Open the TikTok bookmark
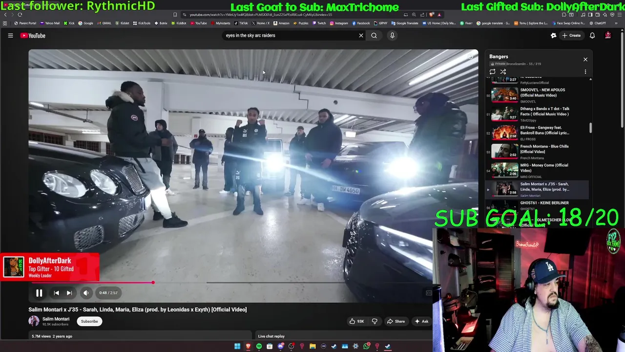The width and height of the screenshot is (625, 352). tap(241, 23)
